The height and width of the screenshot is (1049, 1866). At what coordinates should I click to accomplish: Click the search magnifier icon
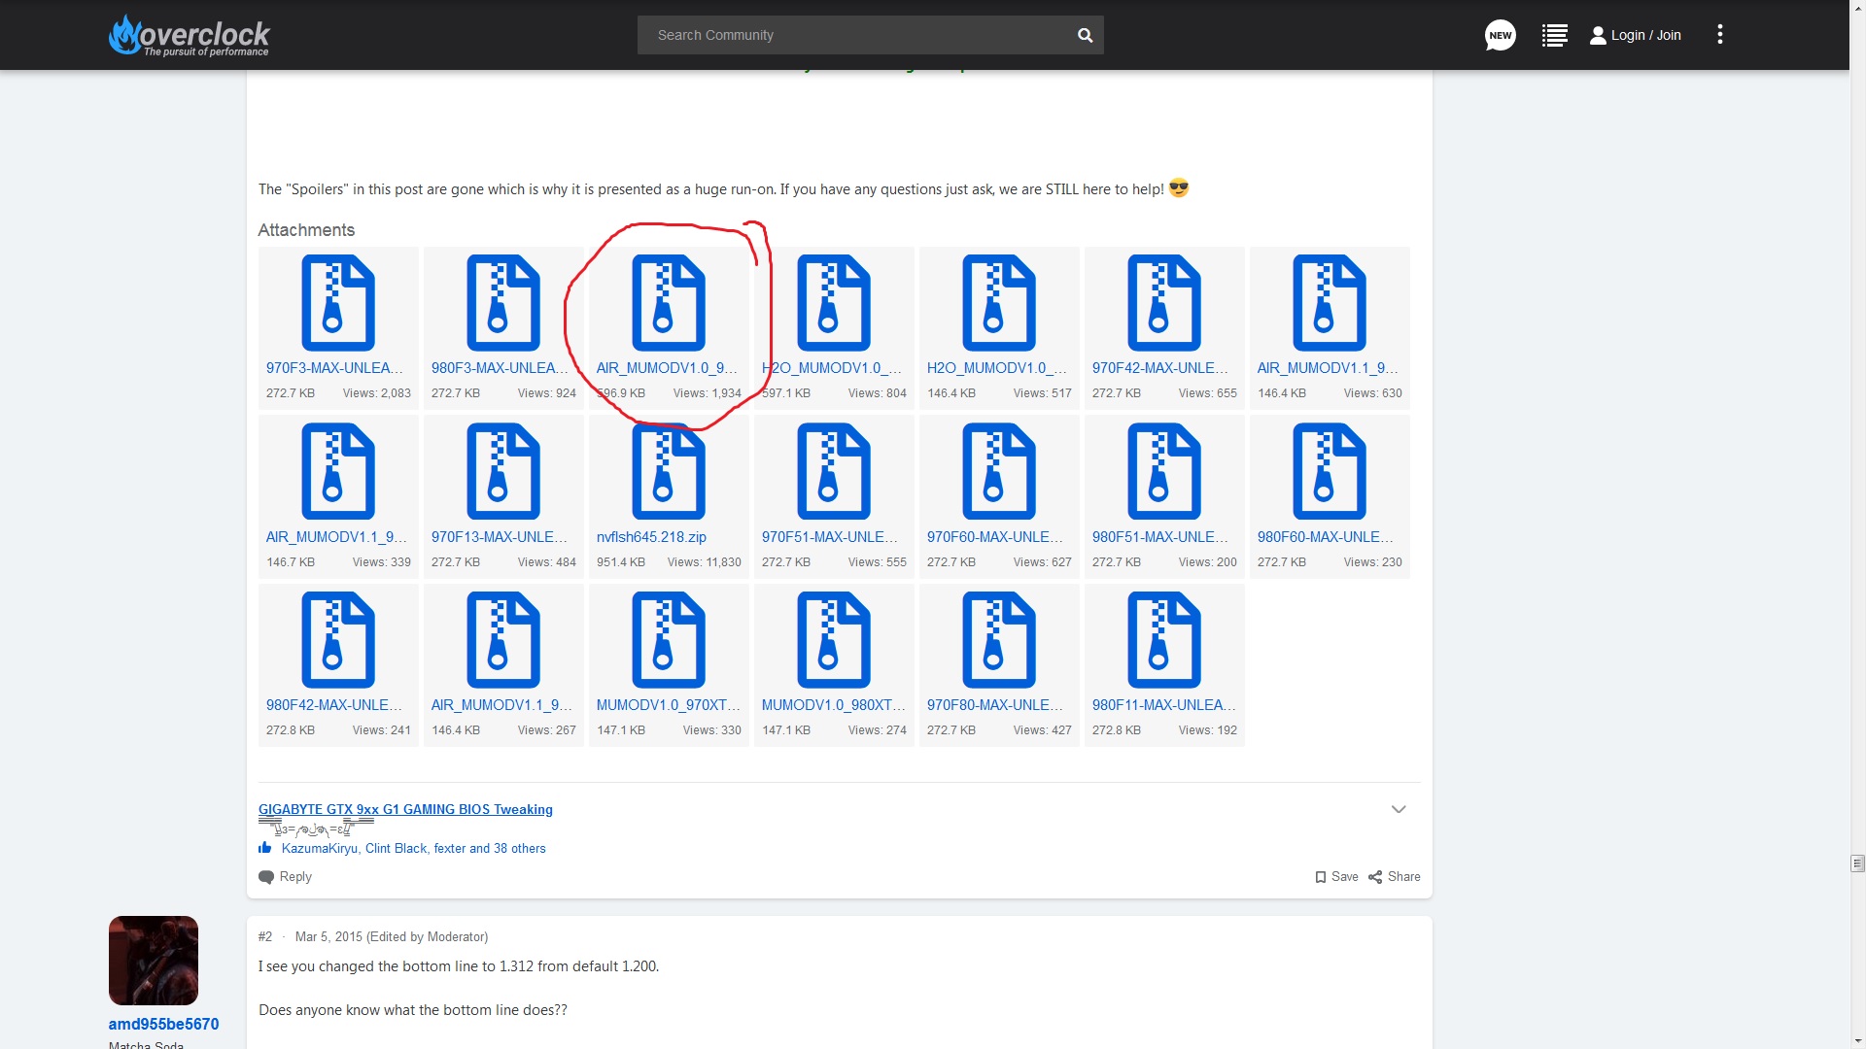(x=1085, y=35)
